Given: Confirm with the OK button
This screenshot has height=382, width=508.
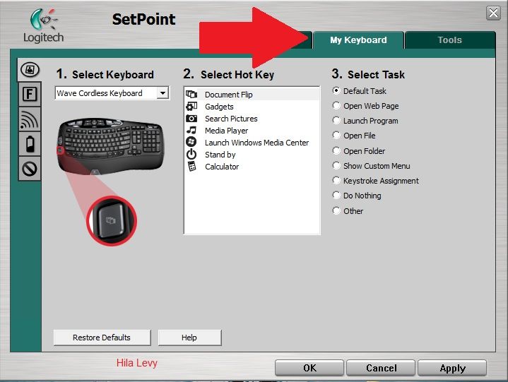Looking at the screenshot, I should click(x=309, y=368).
